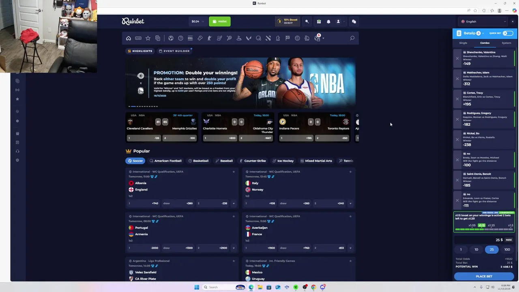The width and height of the screenshot is (519, 292).
Task: Favorite the Velez Sarsfield match star
Action: (234, 261)
